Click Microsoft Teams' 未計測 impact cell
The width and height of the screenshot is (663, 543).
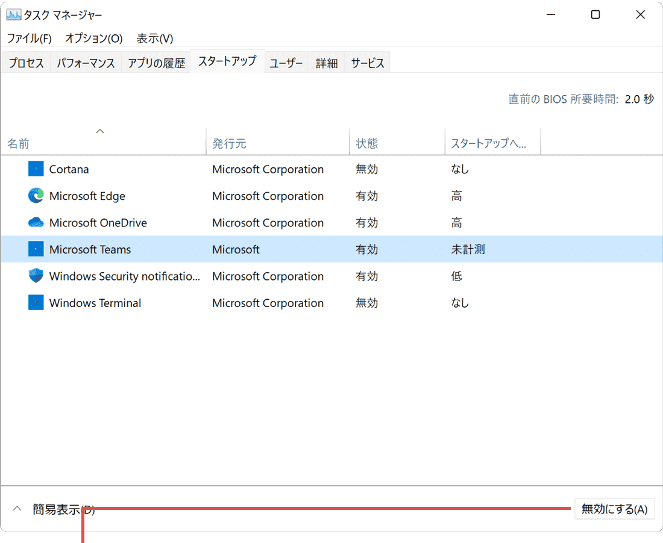point(468,249)
